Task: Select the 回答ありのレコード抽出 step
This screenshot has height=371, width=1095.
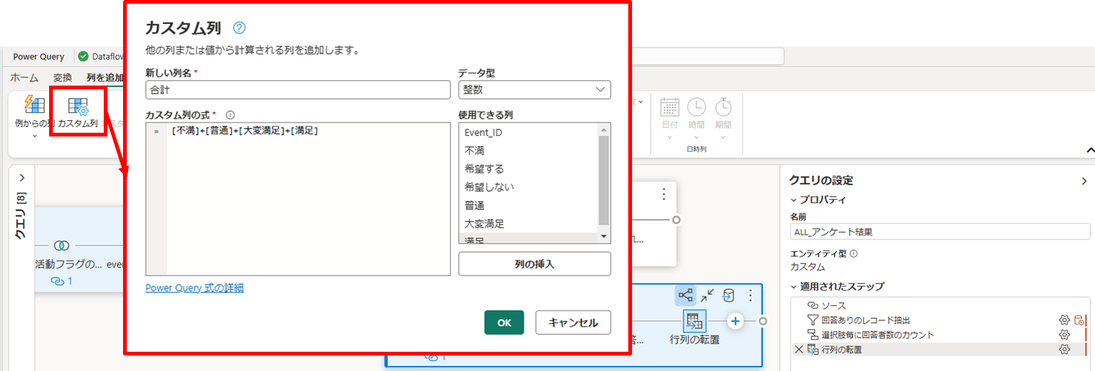Action: pyautogui.click(x=866, y=320)
